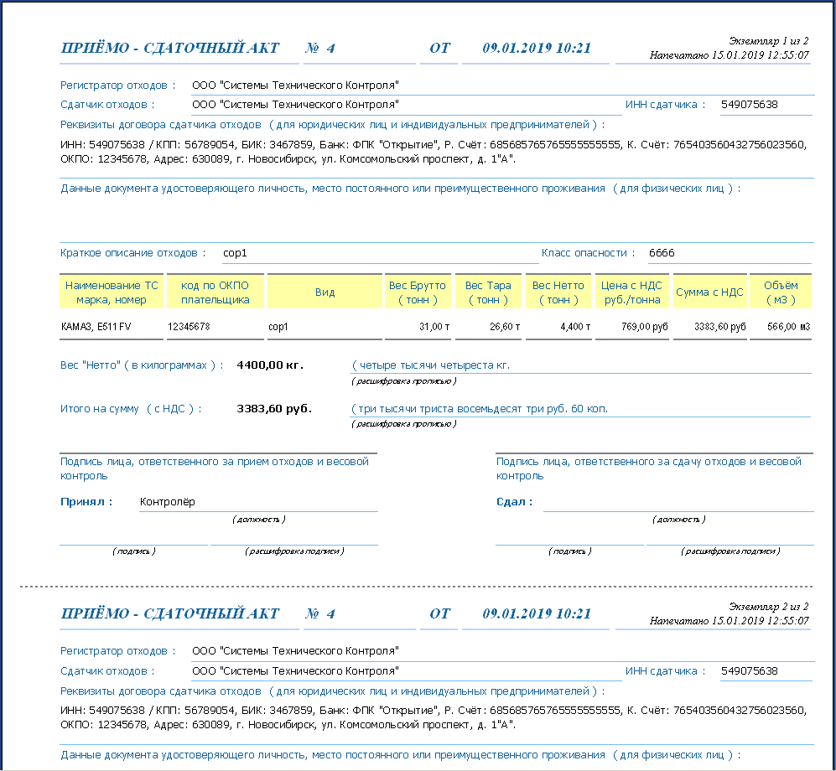Click the "Экземпляр 1 из 2" label

(x=768, y=40)
